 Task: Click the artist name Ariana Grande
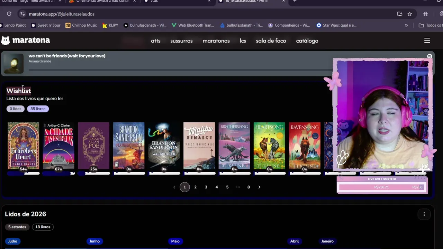point(40,61)
